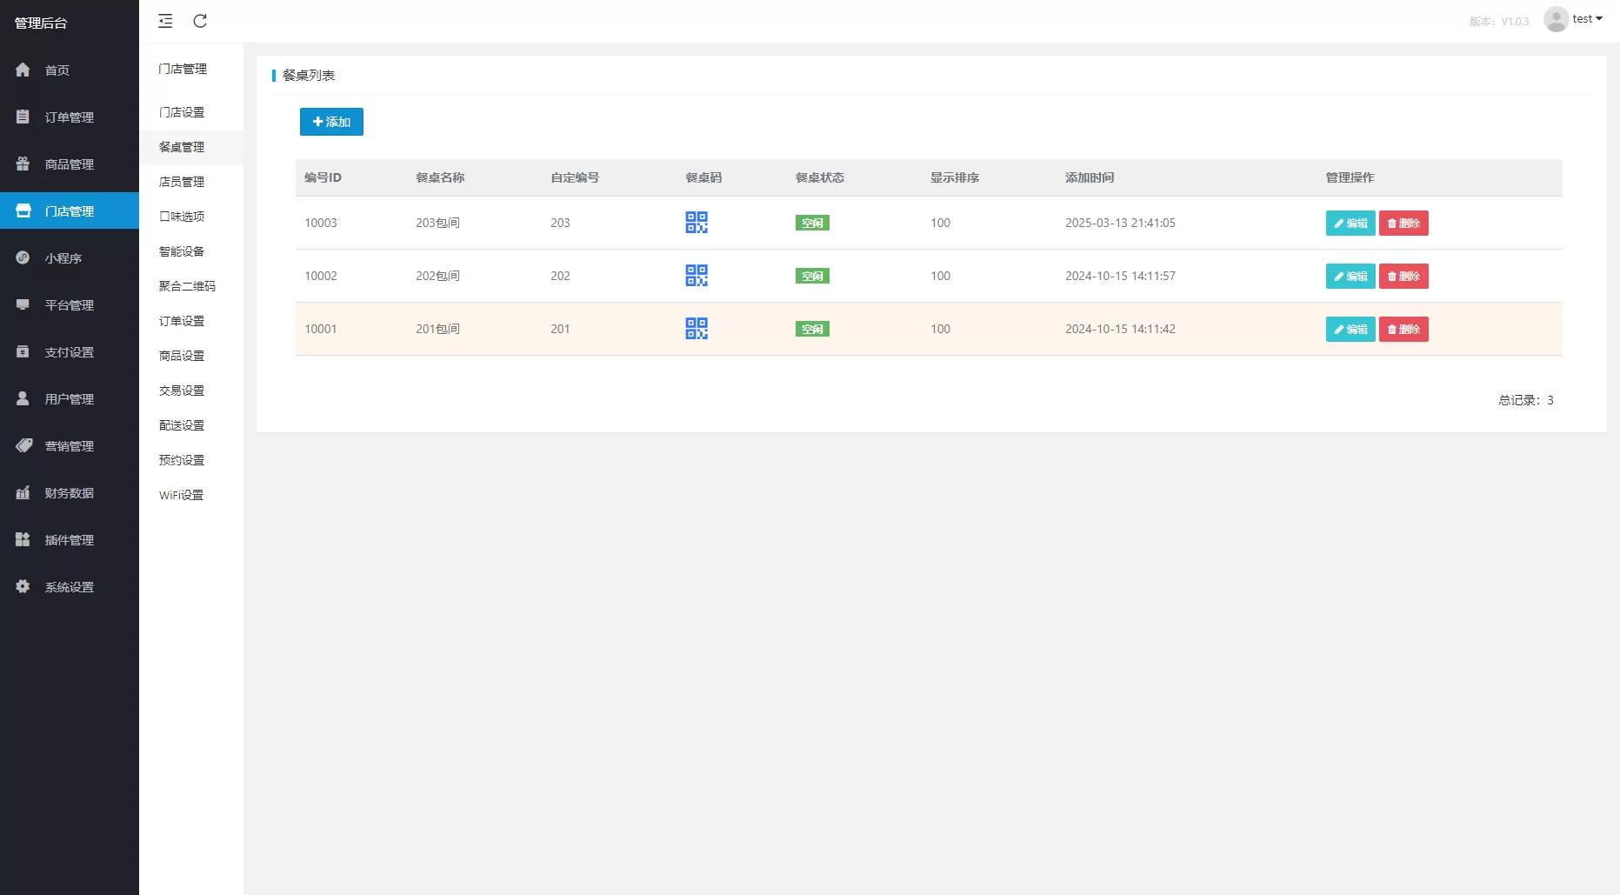Show the QR code for table 201包间
The width and height of the screenshot is (1620, 895).
point(697,329)
